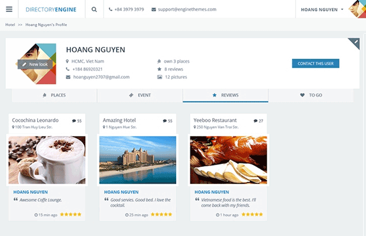Viewport: 366px width, 236px height.
Task: Click the Good servies review text
Action: coord(141,202)
